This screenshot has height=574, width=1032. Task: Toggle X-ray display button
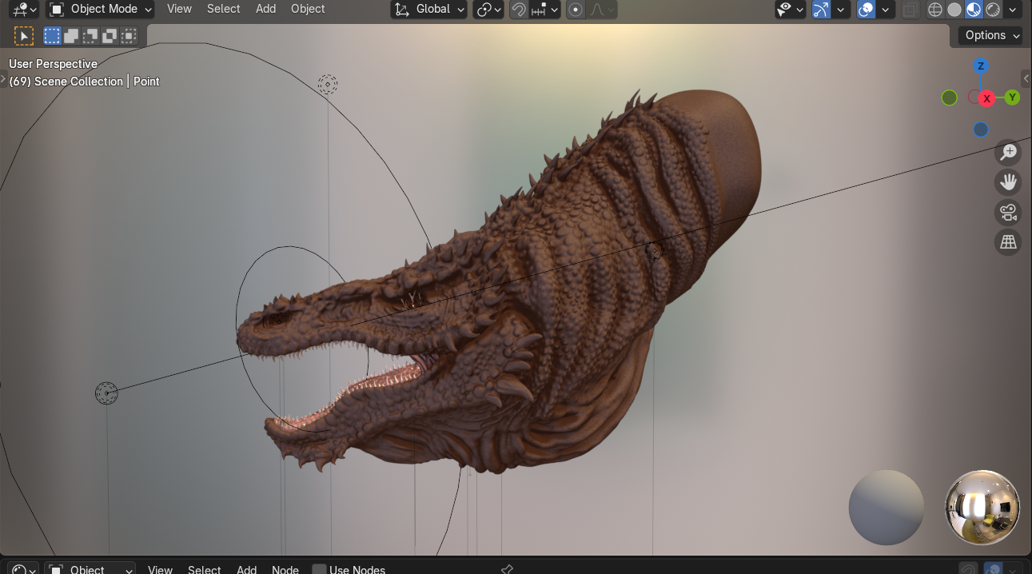pyautogui.click(x=910, y=10)
